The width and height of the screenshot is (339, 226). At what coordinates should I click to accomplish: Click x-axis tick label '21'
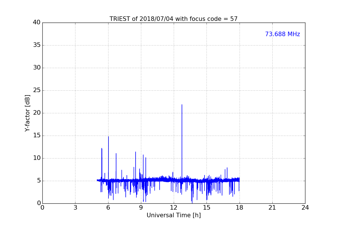(272, 208)
